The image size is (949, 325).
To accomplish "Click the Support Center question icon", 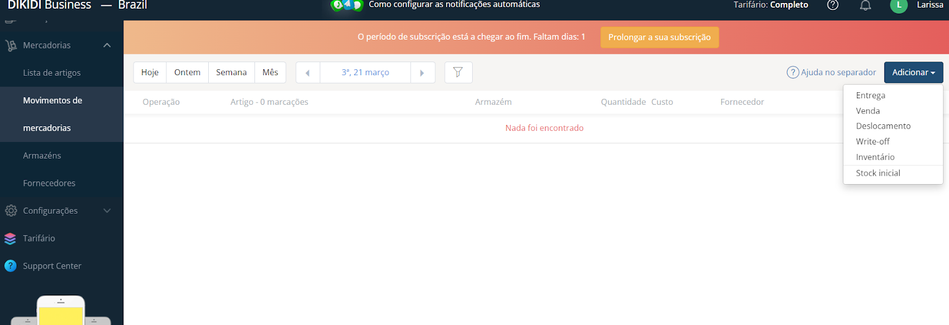I will pos(10,266).
